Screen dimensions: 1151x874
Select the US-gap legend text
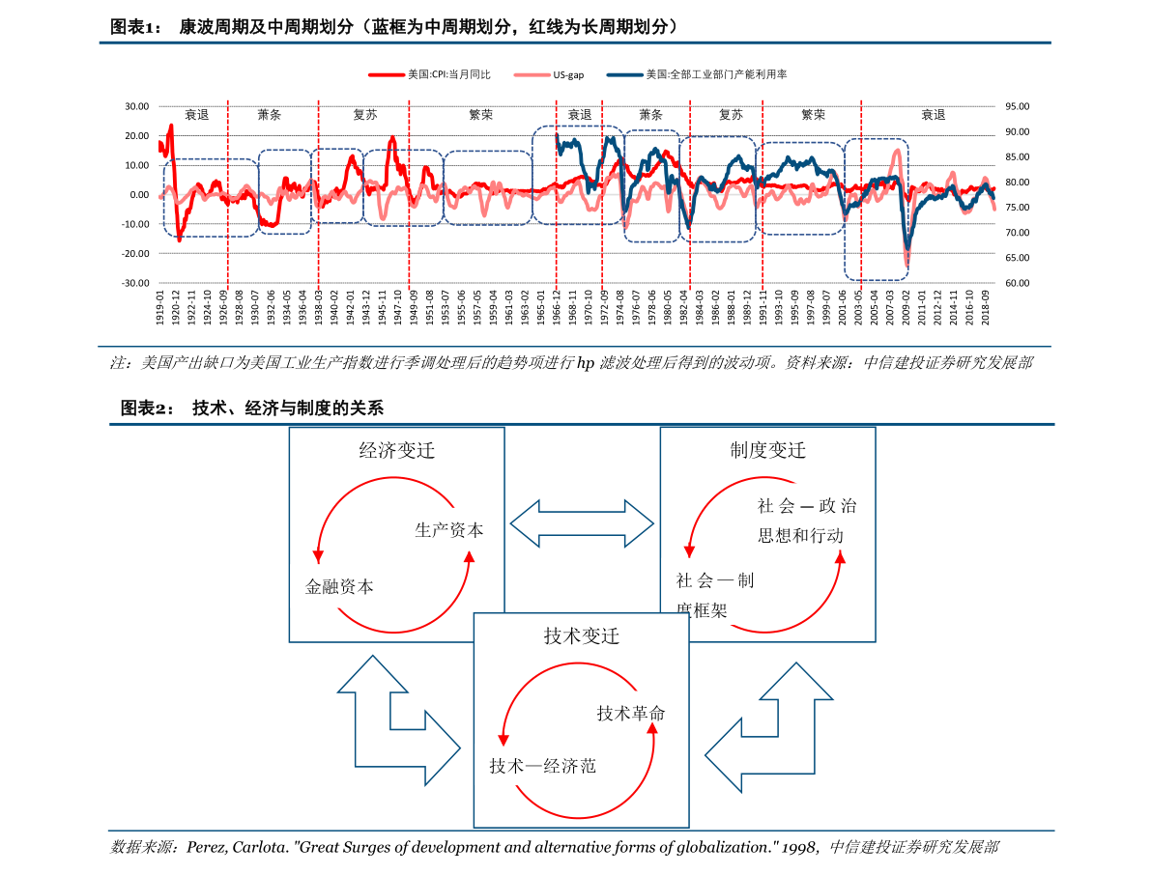568,74
